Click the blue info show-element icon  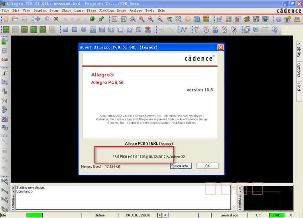(x=278, y=19)
